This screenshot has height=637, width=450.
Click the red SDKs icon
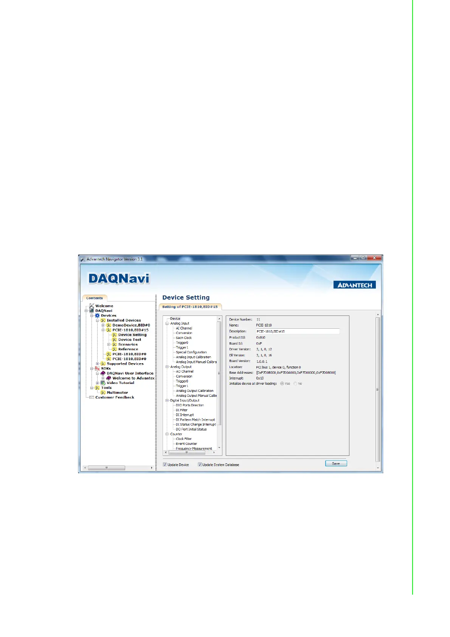tap(97, 368)
